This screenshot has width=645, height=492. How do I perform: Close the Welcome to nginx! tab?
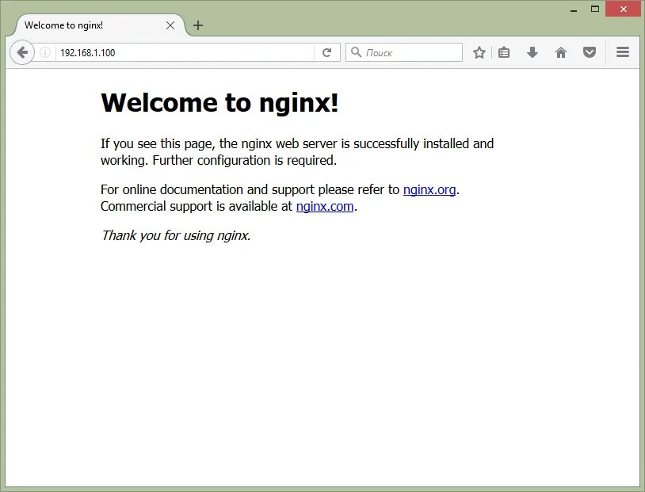[x=170, y=25]
